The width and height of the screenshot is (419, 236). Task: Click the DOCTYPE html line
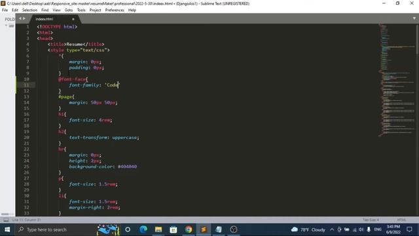pyautogui.click(x=57, y=27)
